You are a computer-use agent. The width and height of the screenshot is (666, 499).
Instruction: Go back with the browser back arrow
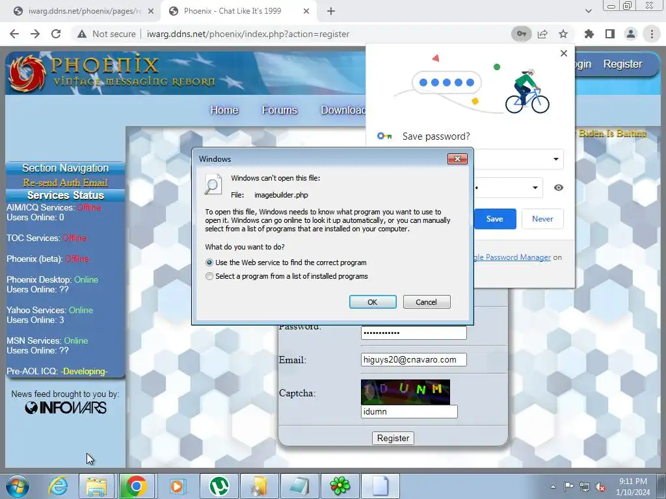pos(14,34)
